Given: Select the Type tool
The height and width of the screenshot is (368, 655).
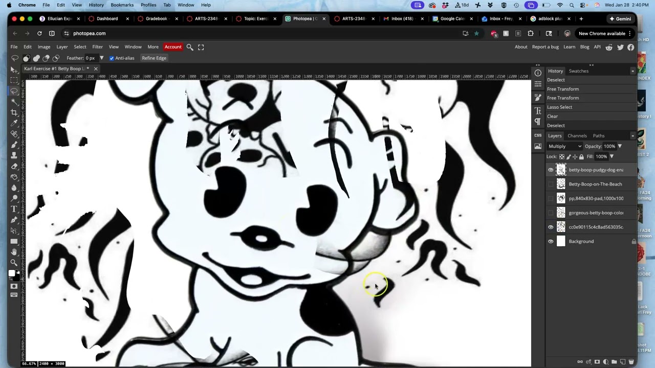Looking at the screenshot, I should click(x=14, y=209).
